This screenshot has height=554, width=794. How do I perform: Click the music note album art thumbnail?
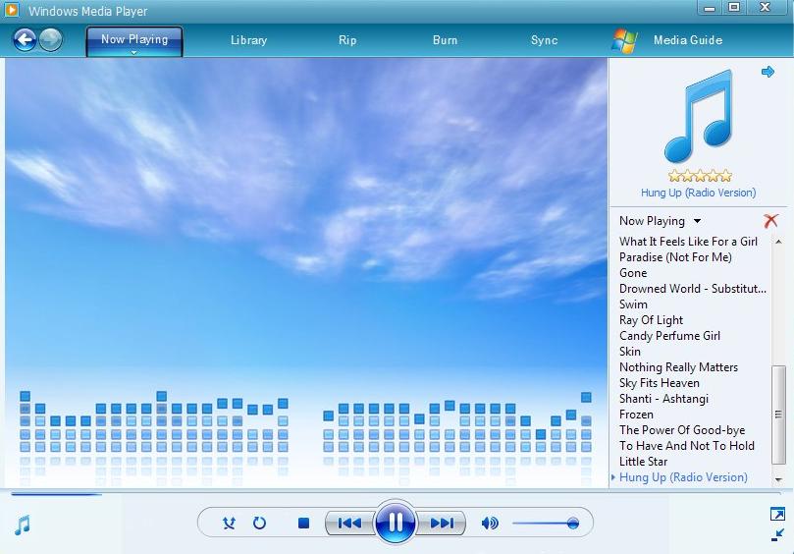[700, 116]
